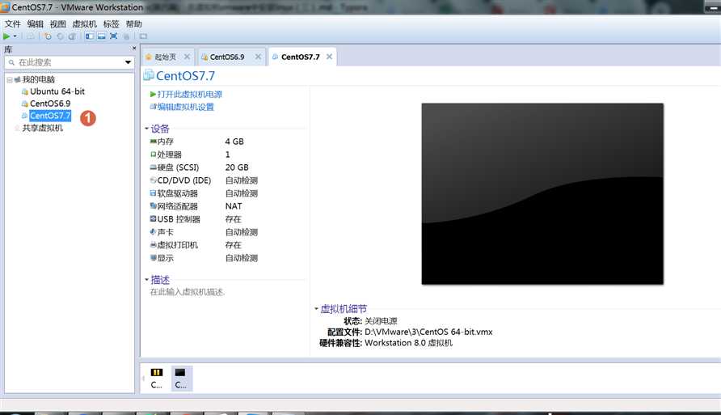Open the 视图 menu
Image resolution: width=721 pixels, height=415 pixels.
click(58, 24)
